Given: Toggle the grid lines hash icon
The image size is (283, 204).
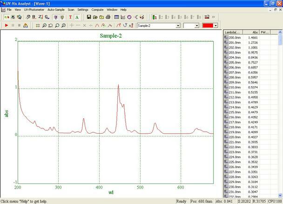Looking at the screenshot, I should coord(38,26).
